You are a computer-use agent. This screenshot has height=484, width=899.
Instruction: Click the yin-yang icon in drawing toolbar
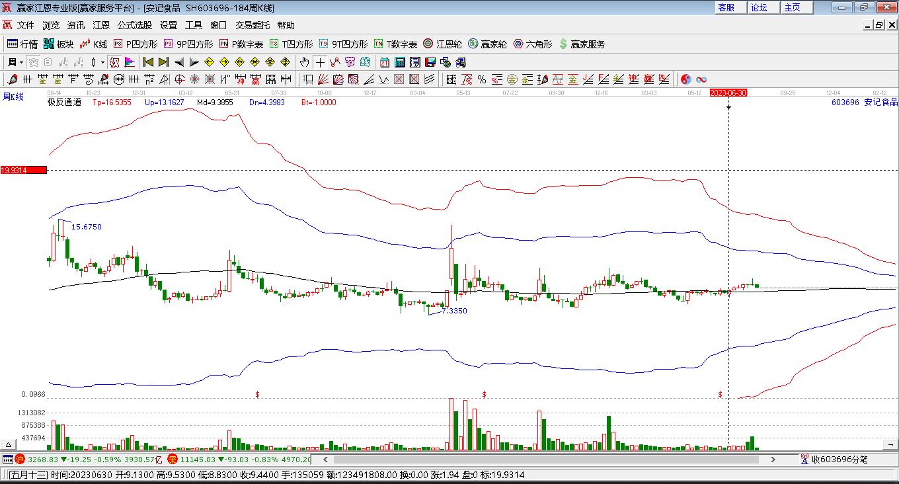pyautogui.click(x=686, y=79)
